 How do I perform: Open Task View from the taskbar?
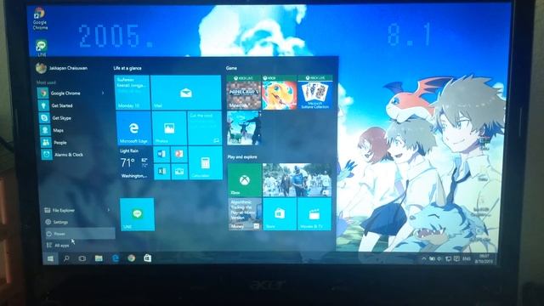tap(82, 258)
